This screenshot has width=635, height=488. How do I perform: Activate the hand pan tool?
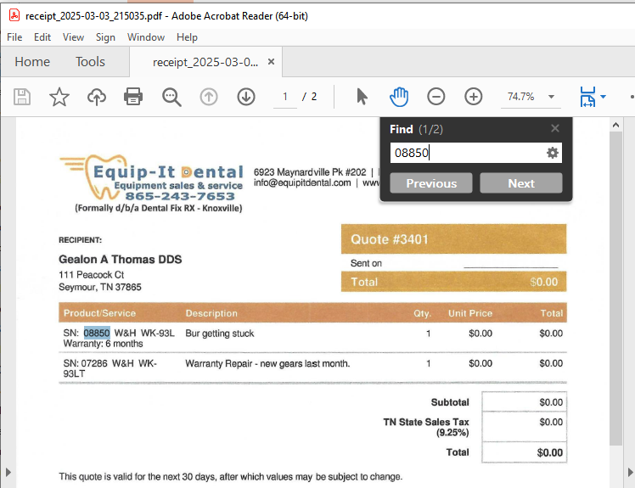[x=399, y=97]
